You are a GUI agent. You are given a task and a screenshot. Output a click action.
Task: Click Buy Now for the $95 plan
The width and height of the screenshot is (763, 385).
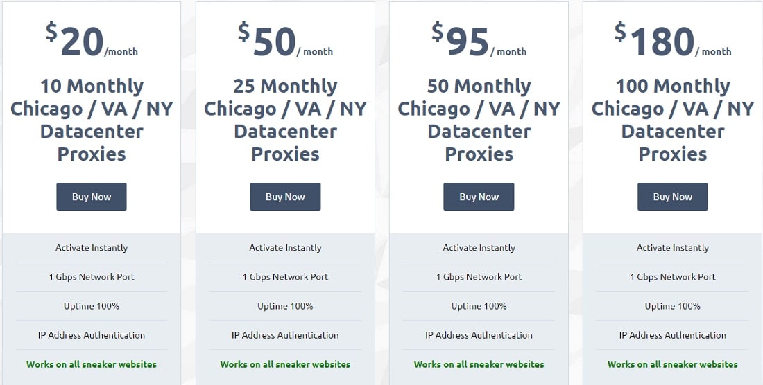click(x=479, y=197)
